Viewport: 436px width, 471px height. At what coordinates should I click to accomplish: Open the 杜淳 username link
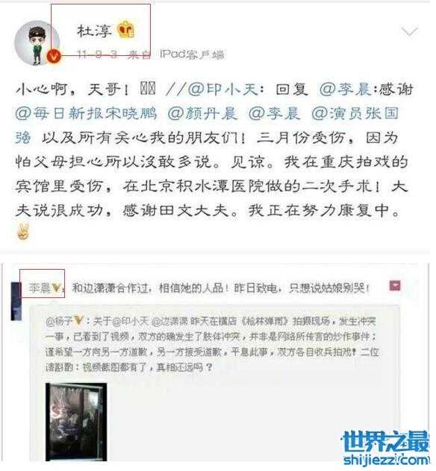pyautogui.click(x=94, y=31)
